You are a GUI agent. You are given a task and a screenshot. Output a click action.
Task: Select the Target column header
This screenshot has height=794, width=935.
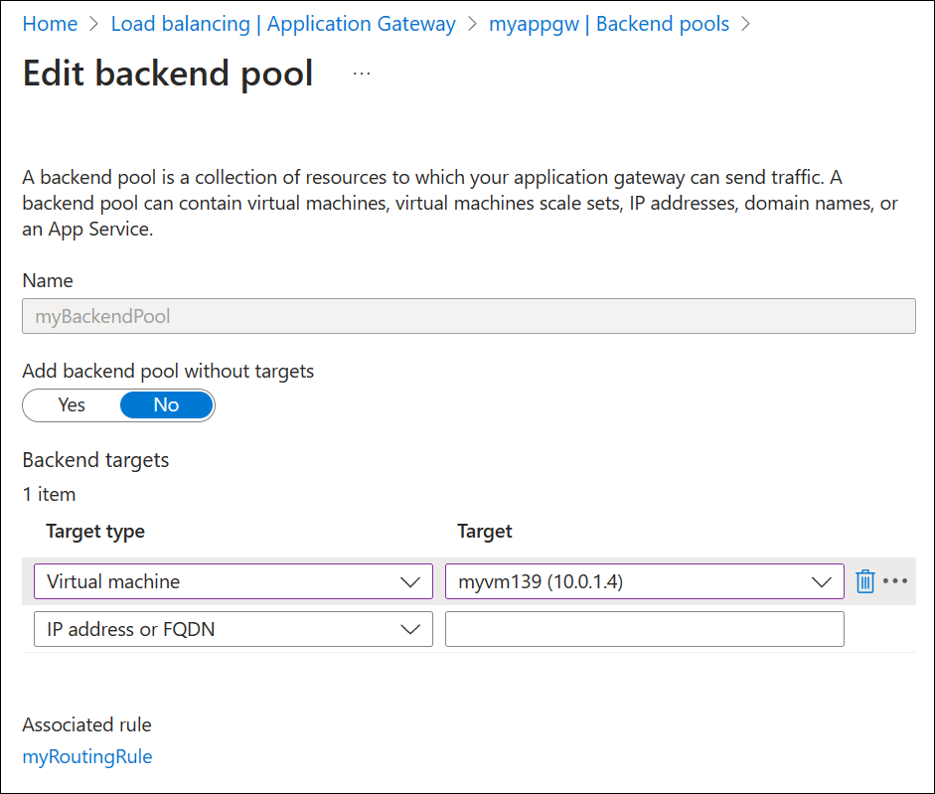coord(485,532)
